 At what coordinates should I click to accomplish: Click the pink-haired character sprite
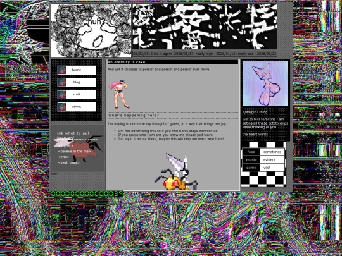pos(119,94)
